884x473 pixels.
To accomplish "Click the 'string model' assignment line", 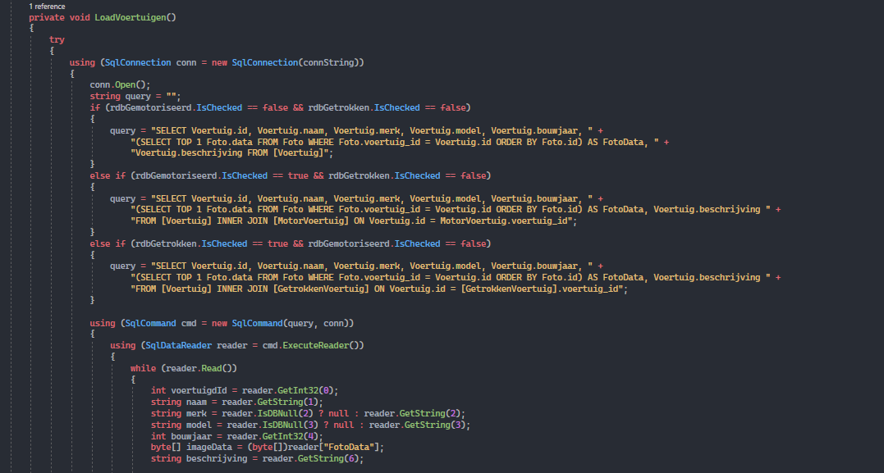I will point(310,425).
